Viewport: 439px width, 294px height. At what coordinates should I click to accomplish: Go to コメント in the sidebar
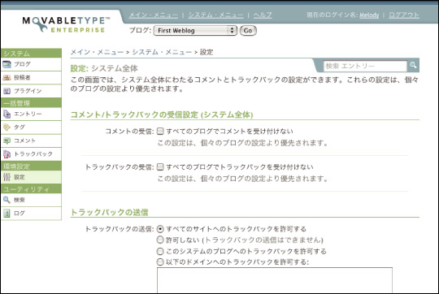pyautogui.click(x=32, y=141)
